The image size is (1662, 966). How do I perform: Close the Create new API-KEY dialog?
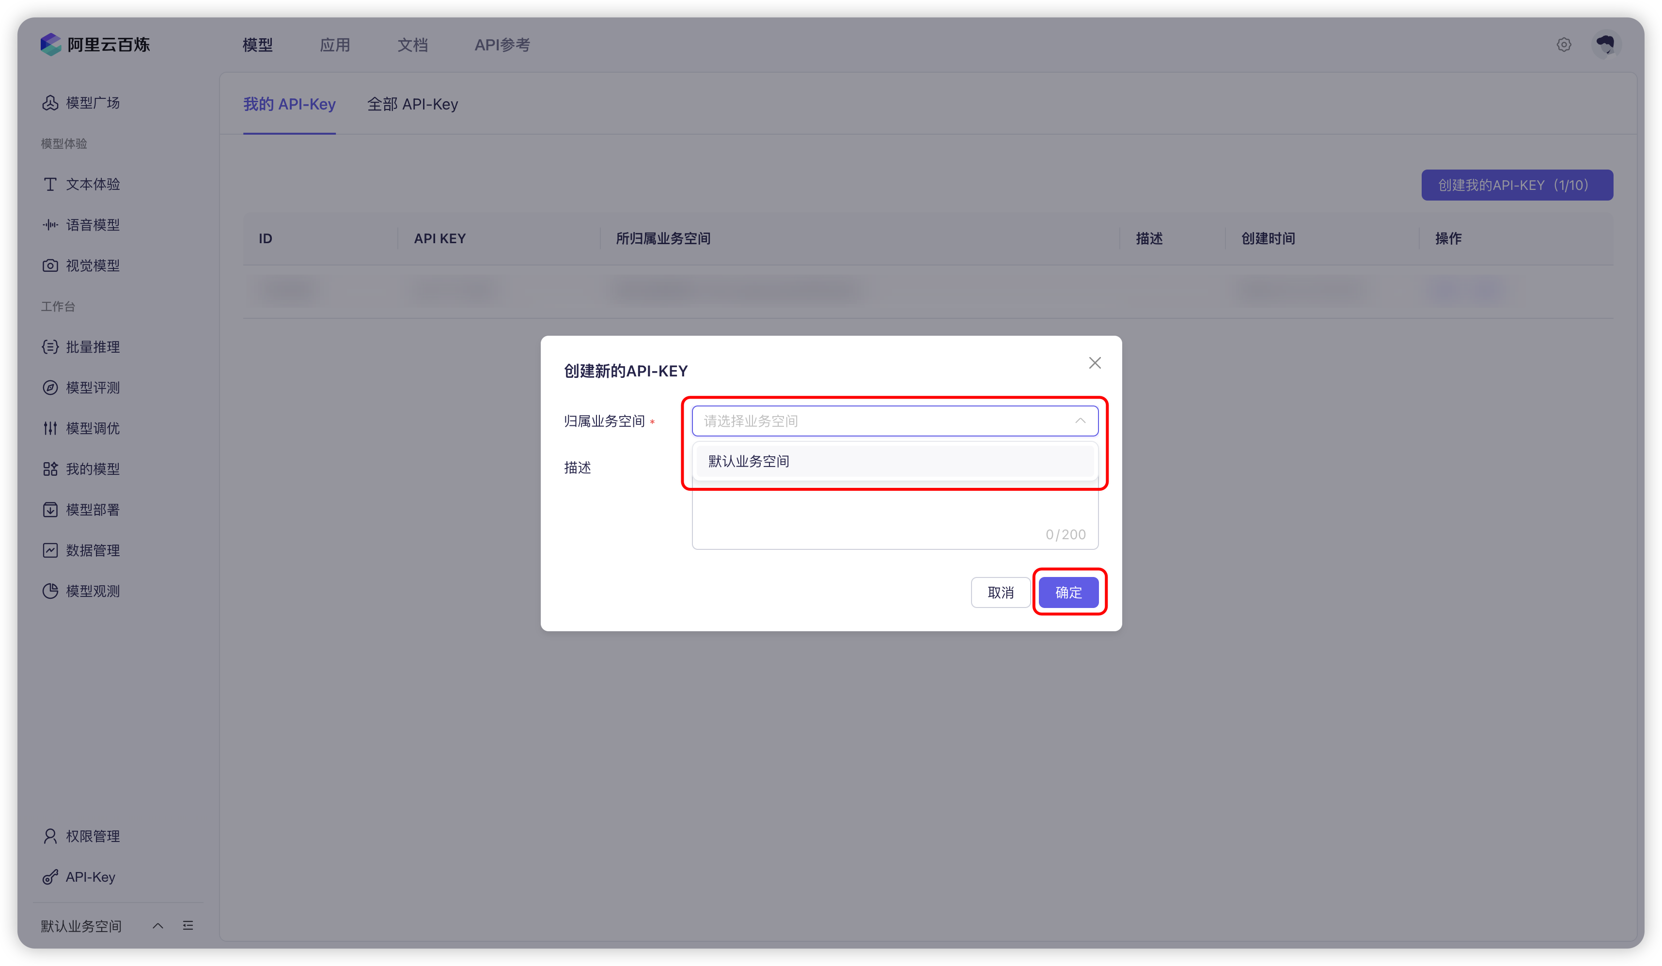coord(1095,363)
